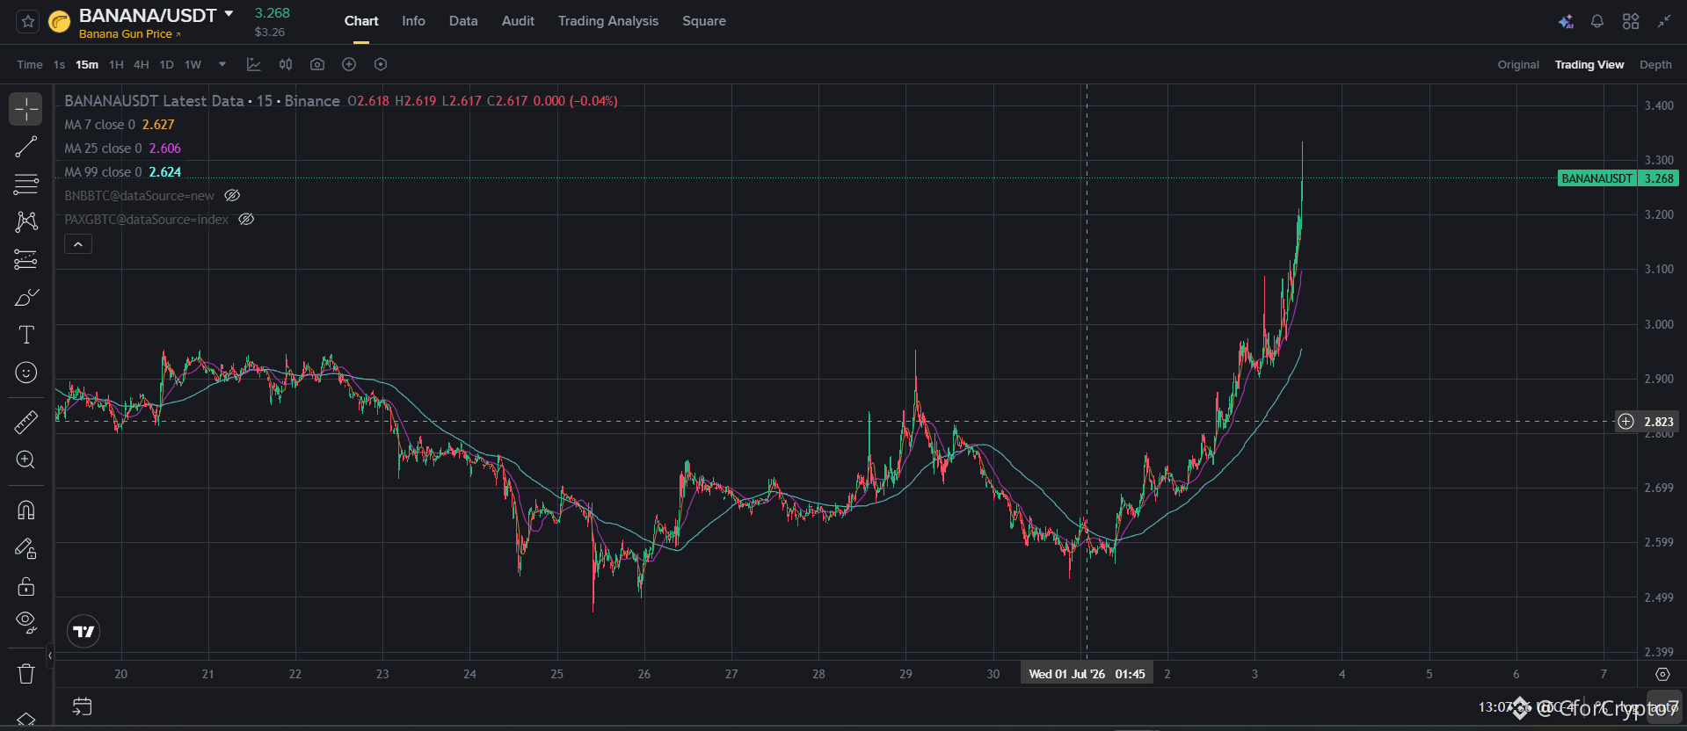Toggle stay in drawing mode pencil-lock
Viewport: 1687px width, 731px height.
(x=26, y=548)
